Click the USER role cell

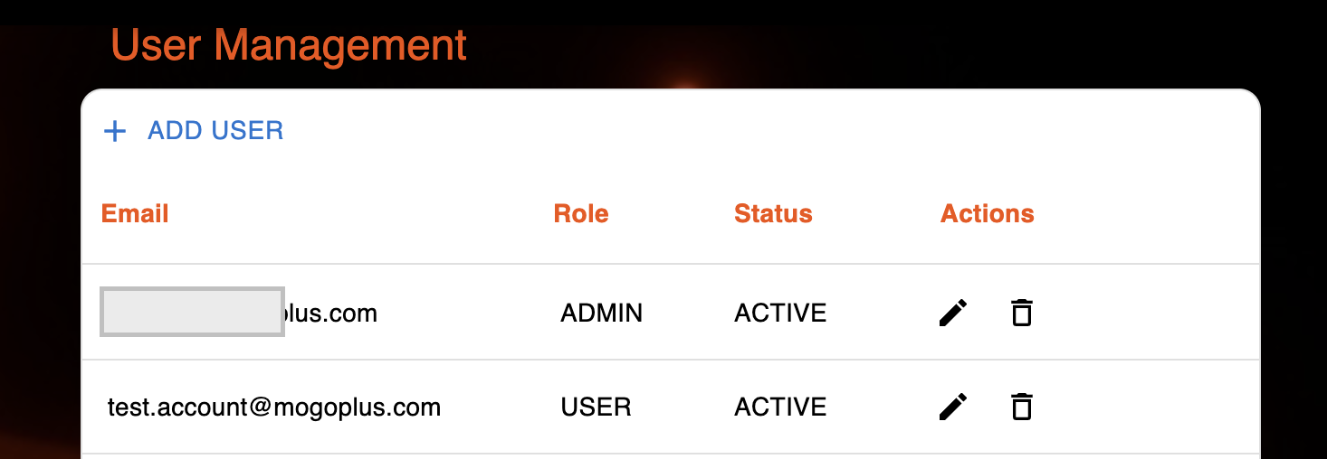coord(597,407)
